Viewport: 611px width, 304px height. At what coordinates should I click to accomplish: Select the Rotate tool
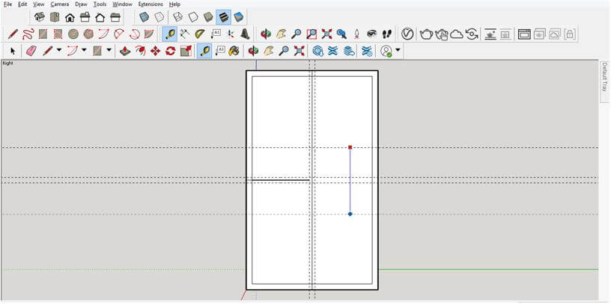pos(170,51)
